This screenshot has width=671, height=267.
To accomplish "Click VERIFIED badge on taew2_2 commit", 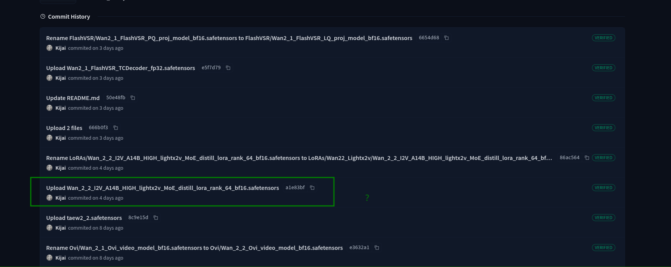I will click(603, 218).
